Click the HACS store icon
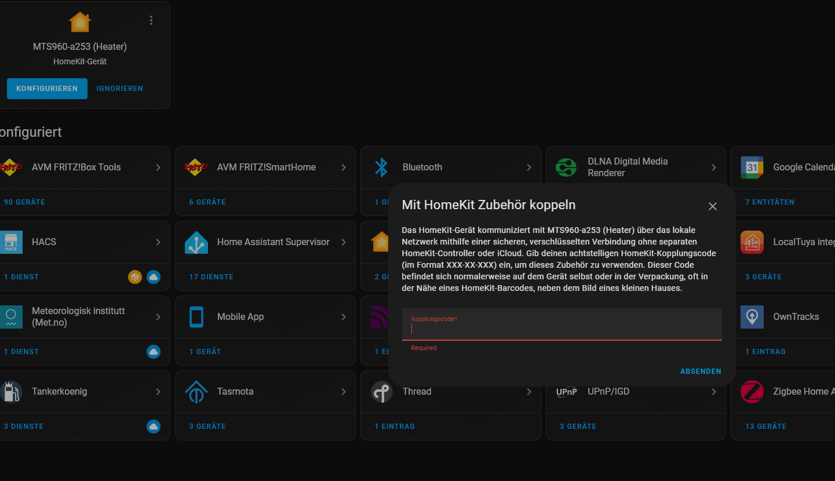Viewport: 835px width, 481px height. (10, 242)
